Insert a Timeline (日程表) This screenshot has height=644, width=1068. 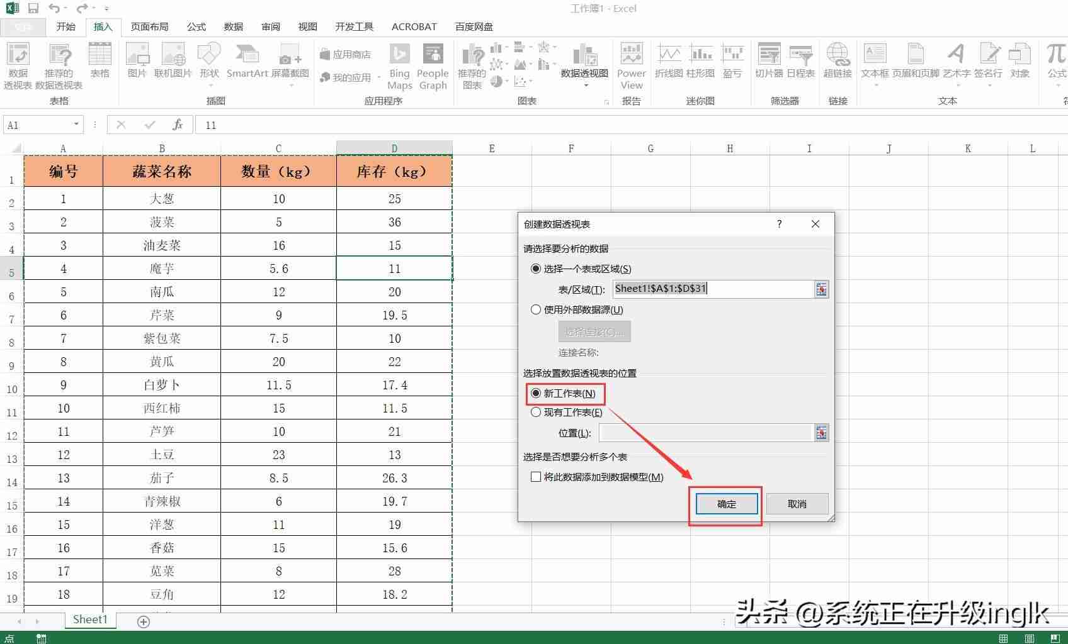[801, 60]
